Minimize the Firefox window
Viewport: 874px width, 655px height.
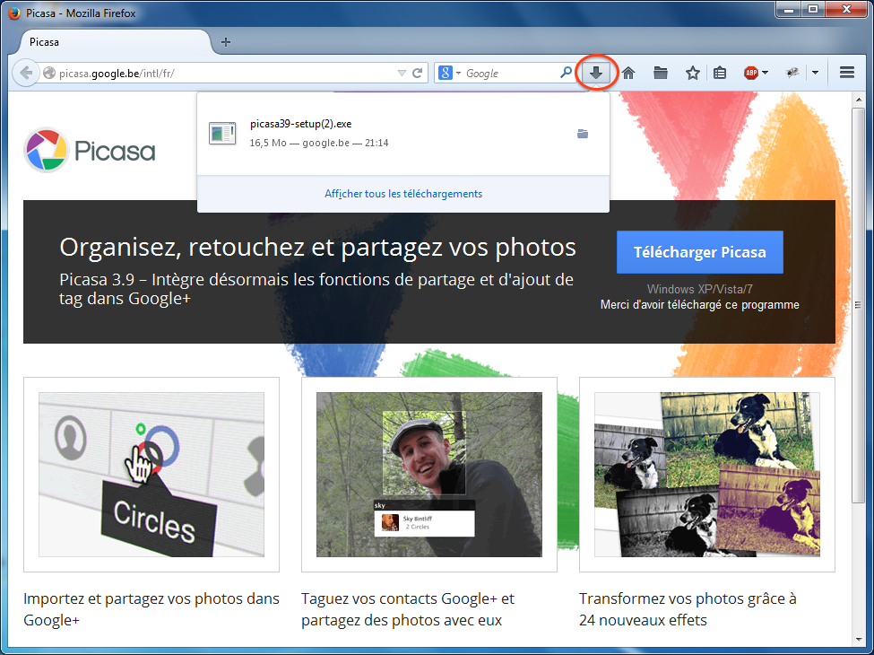[x=789, y=10]
